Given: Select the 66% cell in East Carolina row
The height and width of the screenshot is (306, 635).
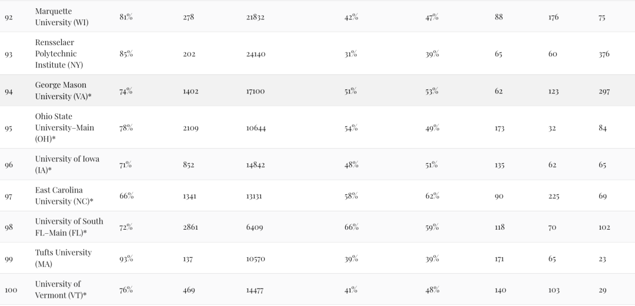Looking at the screenshot, I should click(126, 196).
